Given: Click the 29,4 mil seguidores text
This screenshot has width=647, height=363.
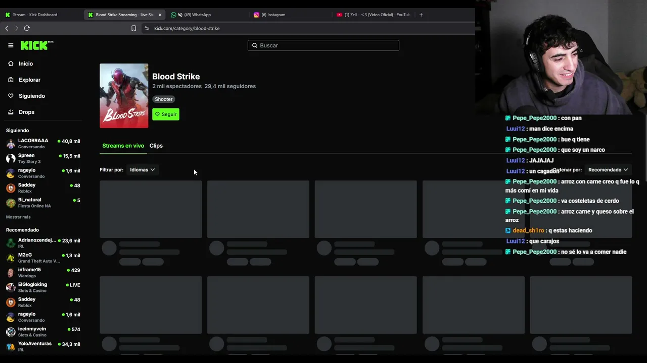Looking at the screenshot, I should click(230, 86).
